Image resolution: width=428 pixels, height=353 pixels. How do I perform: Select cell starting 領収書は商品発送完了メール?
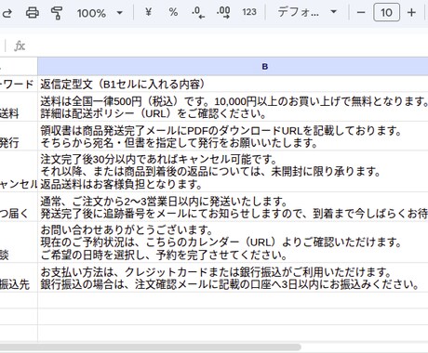point(233,136)
